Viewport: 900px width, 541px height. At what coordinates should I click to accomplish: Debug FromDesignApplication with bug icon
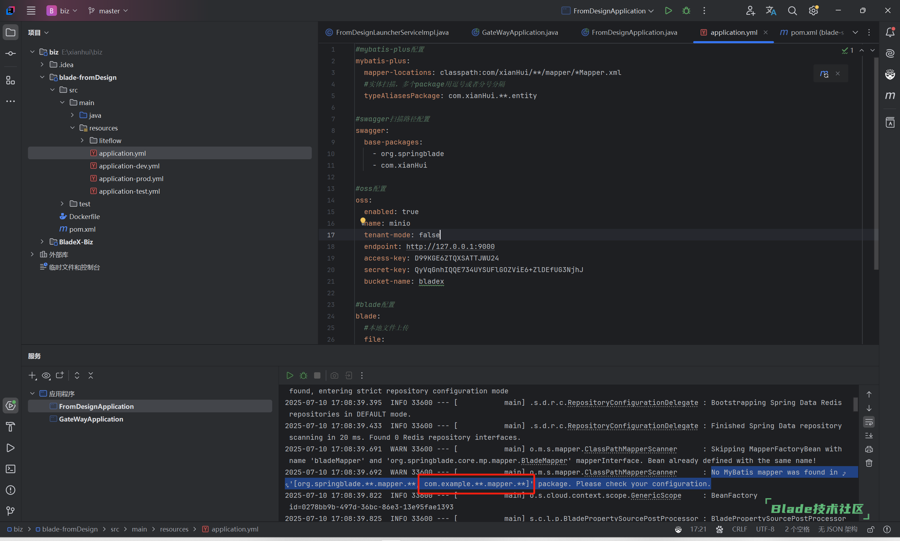[686, 11]
